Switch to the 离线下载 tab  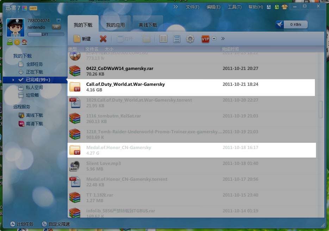click(x=148, y=25)
